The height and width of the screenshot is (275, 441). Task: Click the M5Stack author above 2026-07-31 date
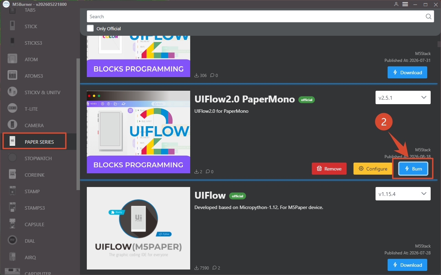click(423, 54)
